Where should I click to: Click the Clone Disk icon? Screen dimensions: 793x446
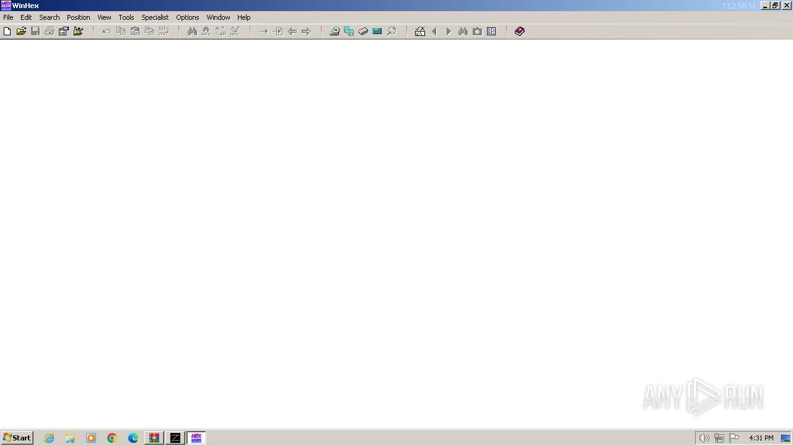(349, 31)
